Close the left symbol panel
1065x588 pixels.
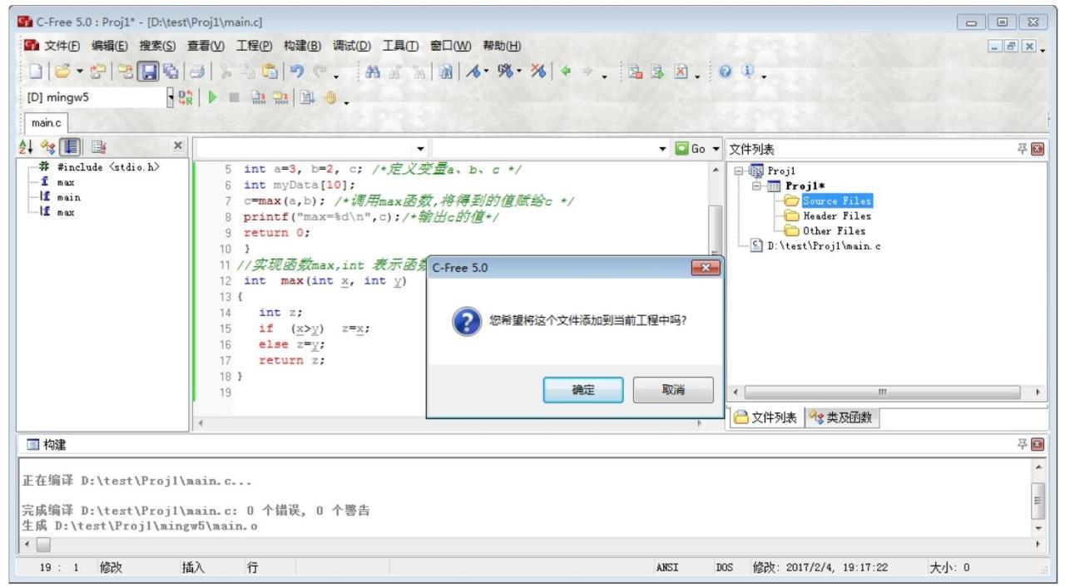click(x=177, y=146)
